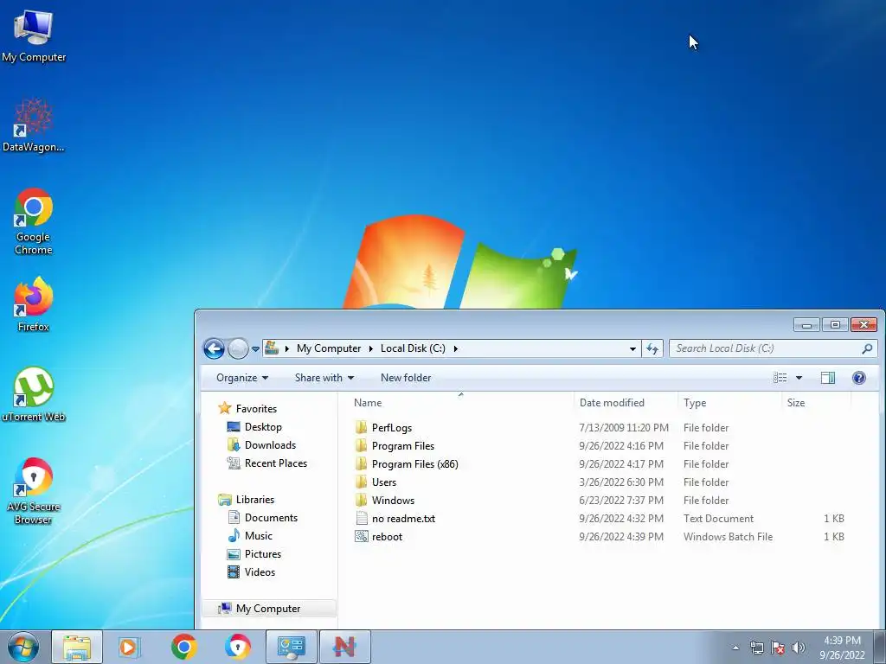
Task: Open My Computer desktop icon
Action: point(34,36)
